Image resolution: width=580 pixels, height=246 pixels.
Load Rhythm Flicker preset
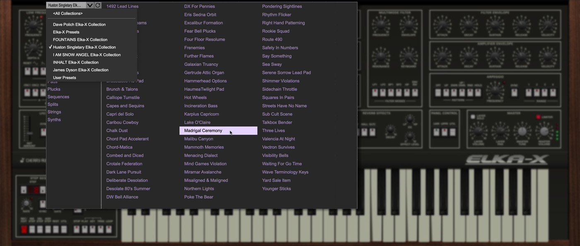(x=276, y=14)
